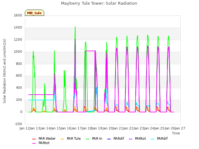Click the Solar Radiation y-axis label
Viewport: 199px width, 149px height.
pos(4,71)
